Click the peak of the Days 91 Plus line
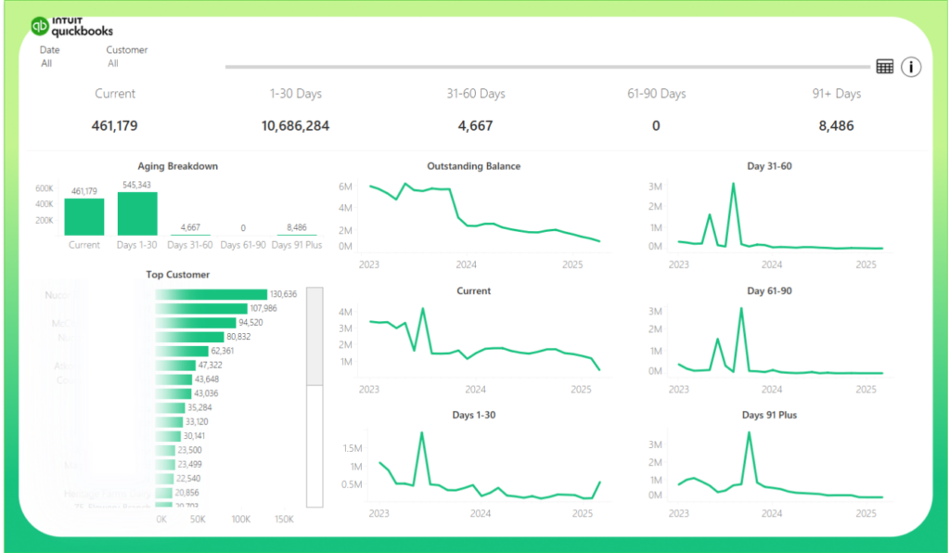This screenshot has width=950, height=553. point(750,432)
